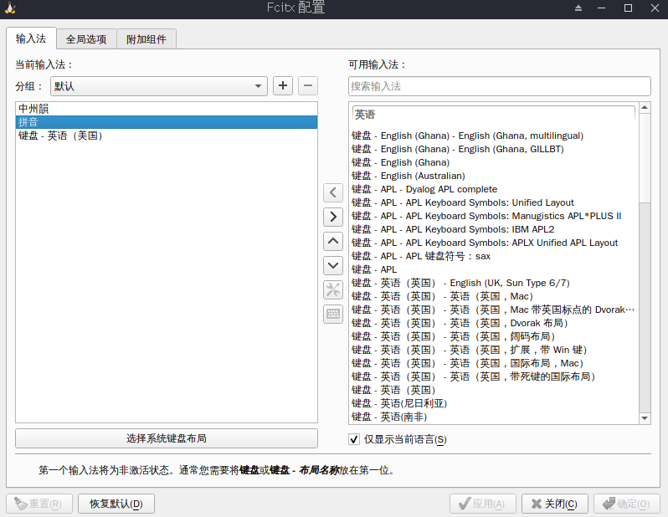Select 键盘 - English (Australian) entry

tap(494, 176)
